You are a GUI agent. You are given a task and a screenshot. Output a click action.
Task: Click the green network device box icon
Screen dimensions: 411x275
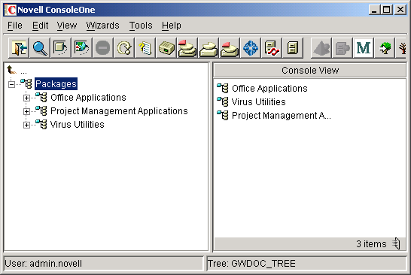[166, 48]
